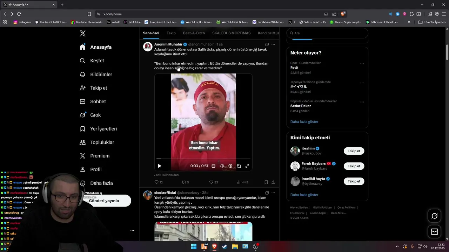
Task: Follow ibrahim with Takip et
Action: pyautogui.click(x=354, y=151)
